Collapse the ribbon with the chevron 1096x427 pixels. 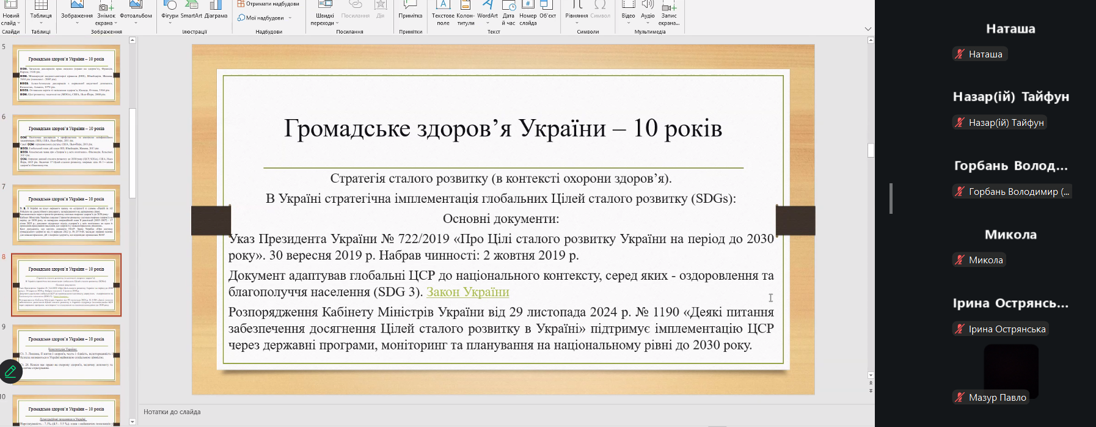click(868, 29)
